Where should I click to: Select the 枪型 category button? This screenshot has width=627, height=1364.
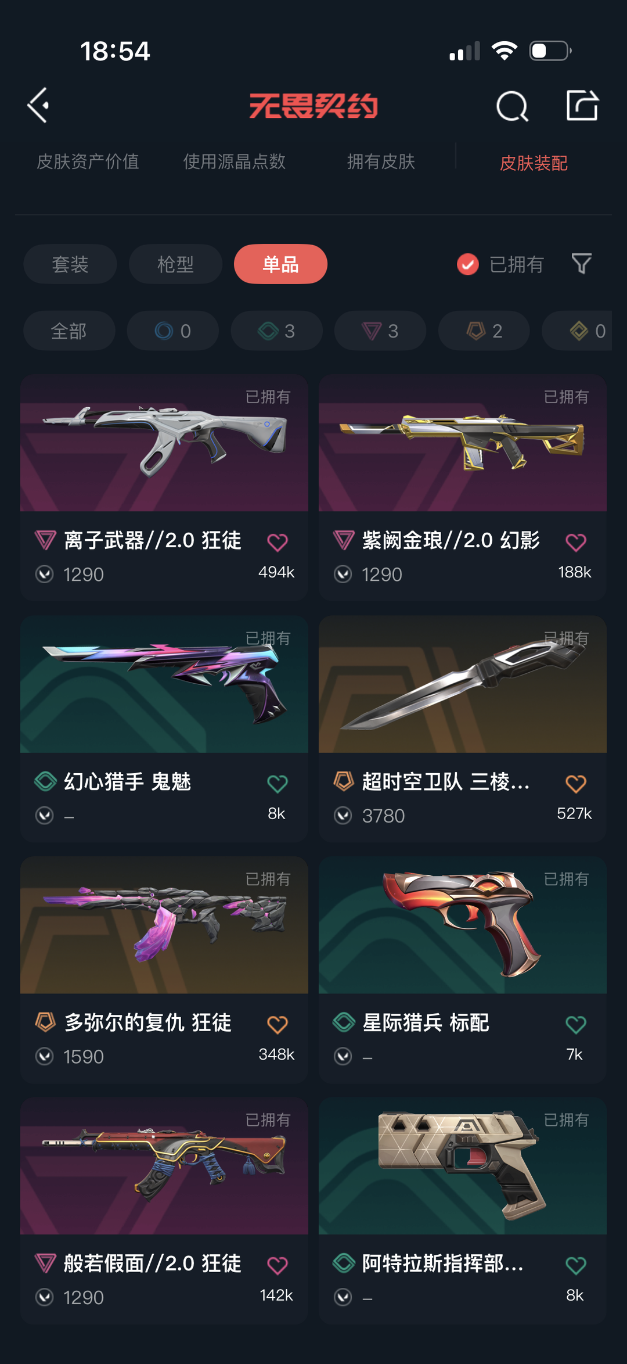[175, 264]
